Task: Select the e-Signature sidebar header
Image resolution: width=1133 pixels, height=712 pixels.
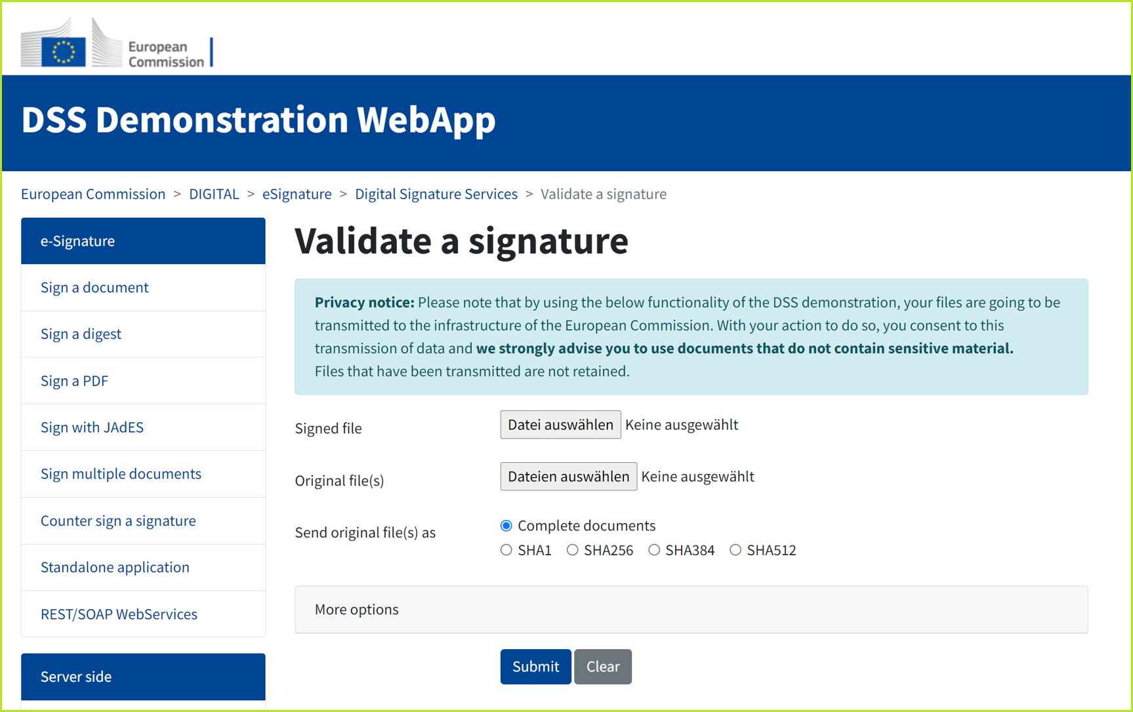Action: (x=77, y=241)
